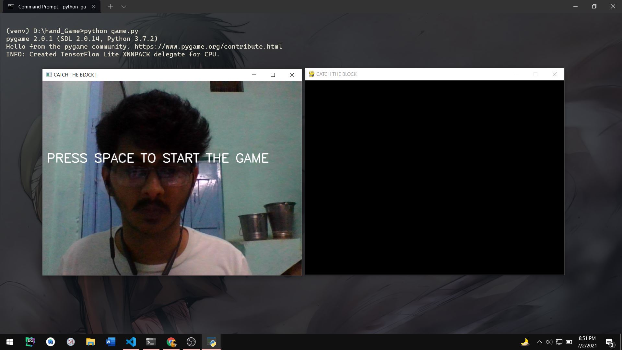Click the Show Desktop sliver at taskbar end
Viewport: 622px width, 350px height.
[621, 342]
